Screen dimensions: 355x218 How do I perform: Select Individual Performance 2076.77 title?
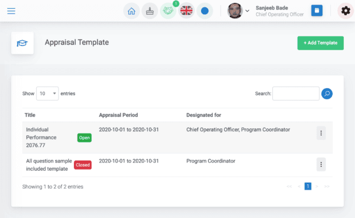41,138
